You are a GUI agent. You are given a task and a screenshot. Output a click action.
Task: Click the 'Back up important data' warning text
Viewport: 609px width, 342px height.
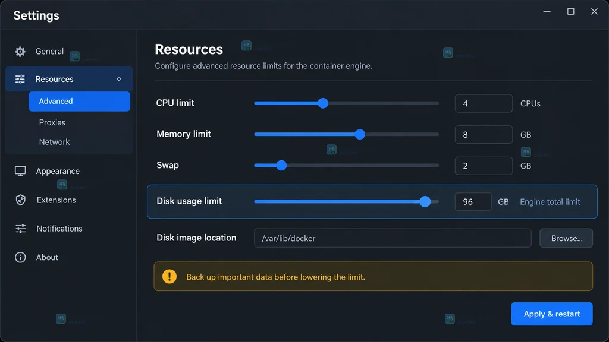(x=276, y=277)
